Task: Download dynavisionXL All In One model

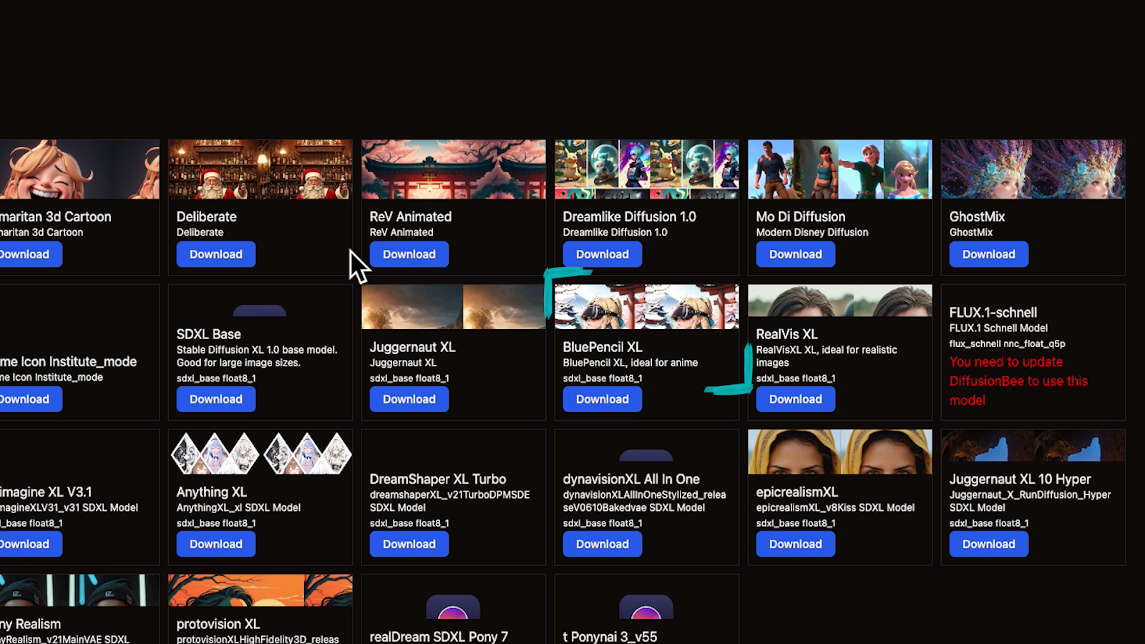Action: click(603, 544)
